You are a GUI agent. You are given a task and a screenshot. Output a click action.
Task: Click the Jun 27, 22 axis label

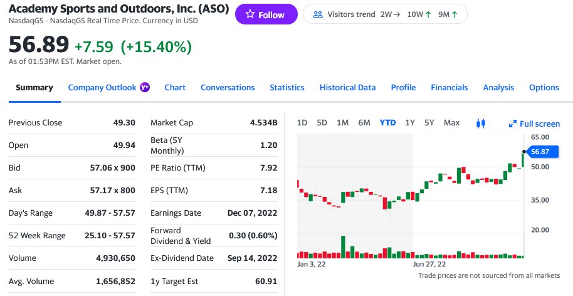coord(429,264)
